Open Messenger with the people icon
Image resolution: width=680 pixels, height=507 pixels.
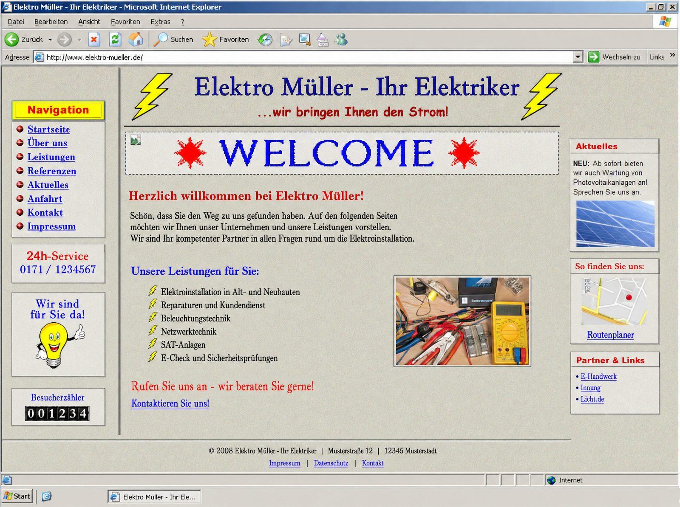(x=341, y=39)
